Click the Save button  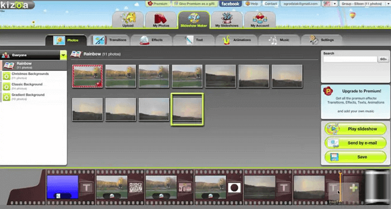click(356, 157)
